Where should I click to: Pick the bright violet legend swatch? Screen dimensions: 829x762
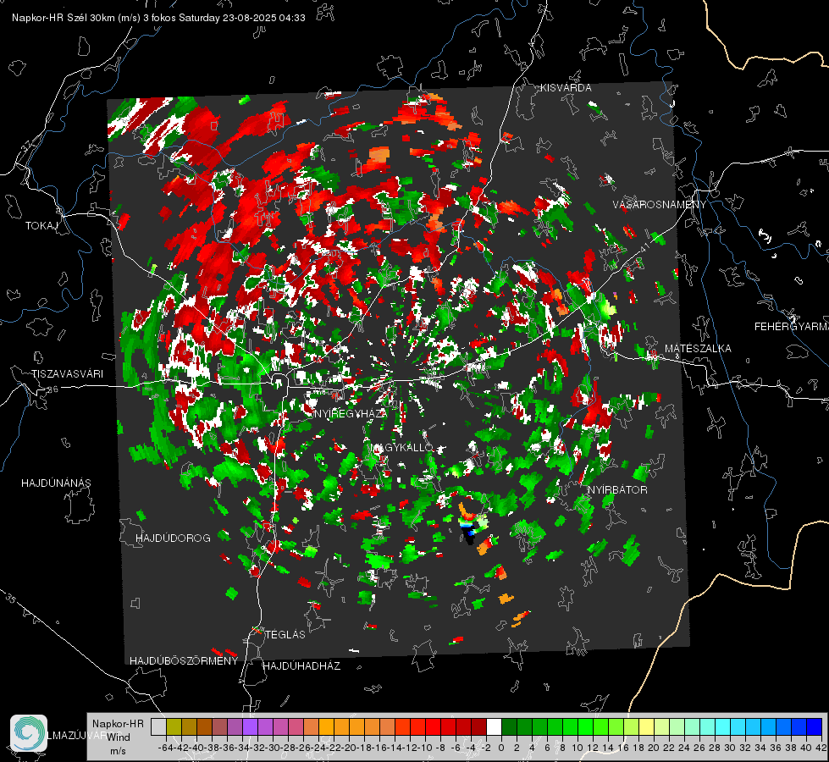(250, 726)
